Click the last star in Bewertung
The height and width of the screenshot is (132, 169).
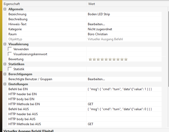pos(126,59)
